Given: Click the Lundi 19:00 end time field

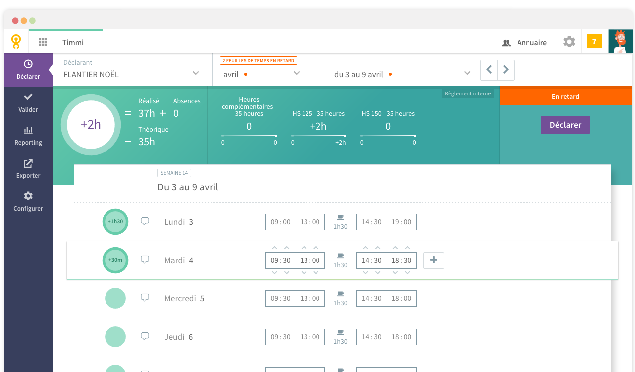Looking at the screenshot, I should 401,222.
